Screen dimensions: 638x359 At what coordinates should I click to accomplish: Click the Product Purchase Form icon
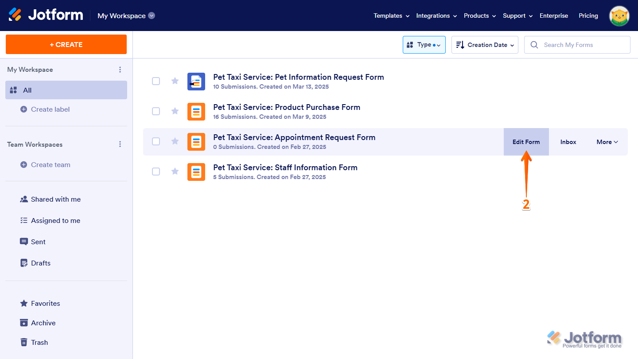click(196, 112)
